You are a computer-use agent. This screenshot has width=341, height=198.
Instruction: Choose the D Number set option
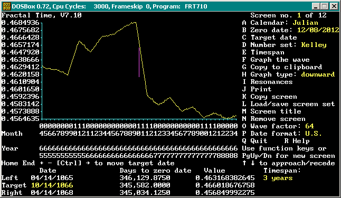click(284, 45)
